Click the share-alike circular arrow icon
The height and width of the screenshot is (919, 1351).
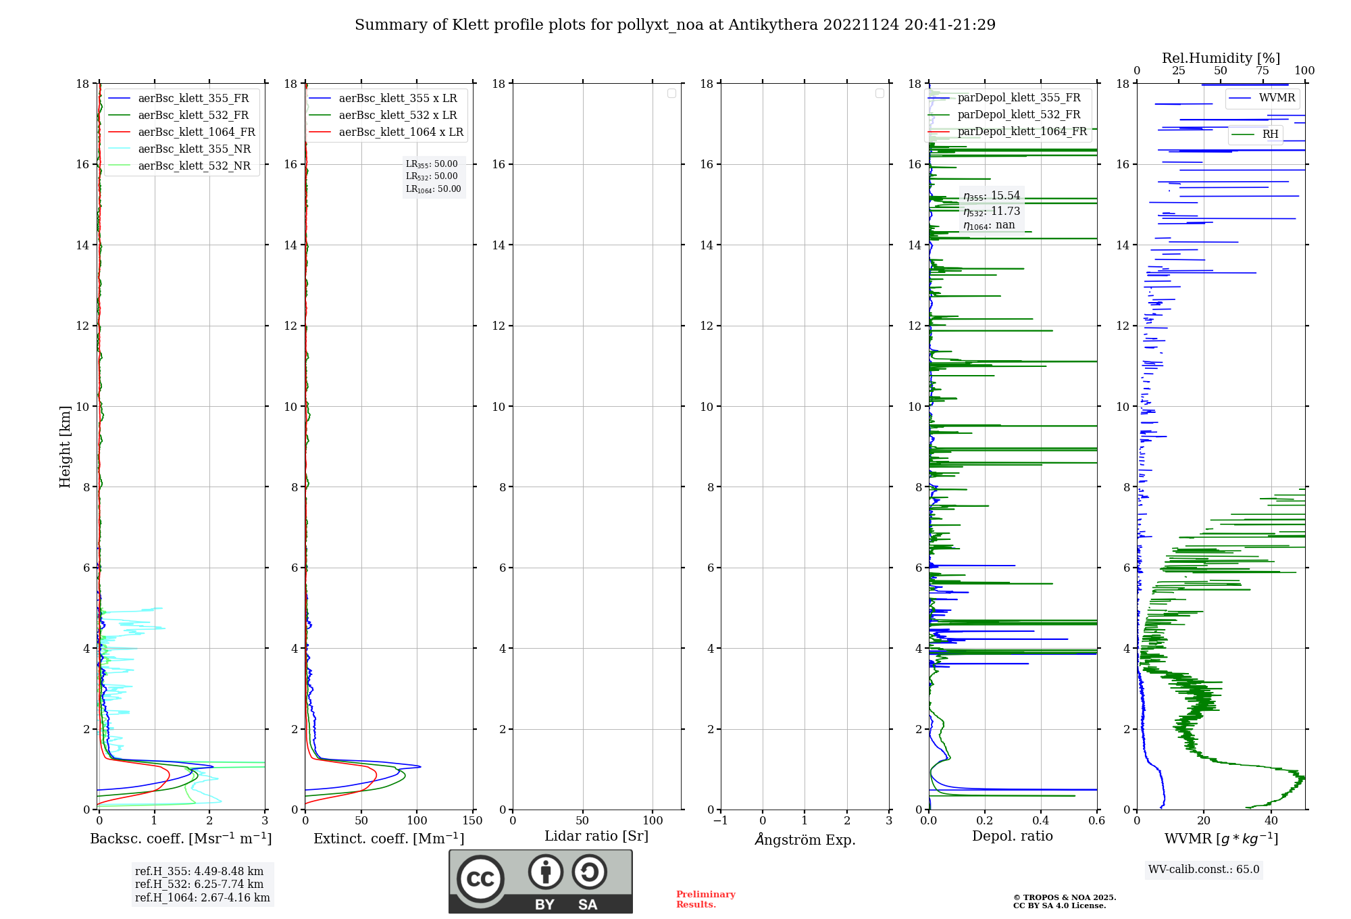[x=589, y=872]
